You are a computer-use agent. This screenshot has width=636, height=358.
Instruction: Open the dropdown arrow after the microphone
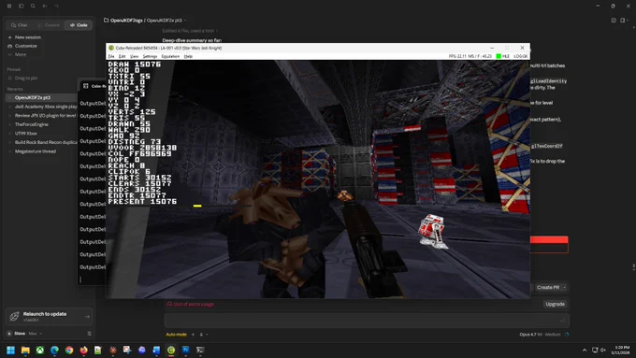click(x=207, y=335)
